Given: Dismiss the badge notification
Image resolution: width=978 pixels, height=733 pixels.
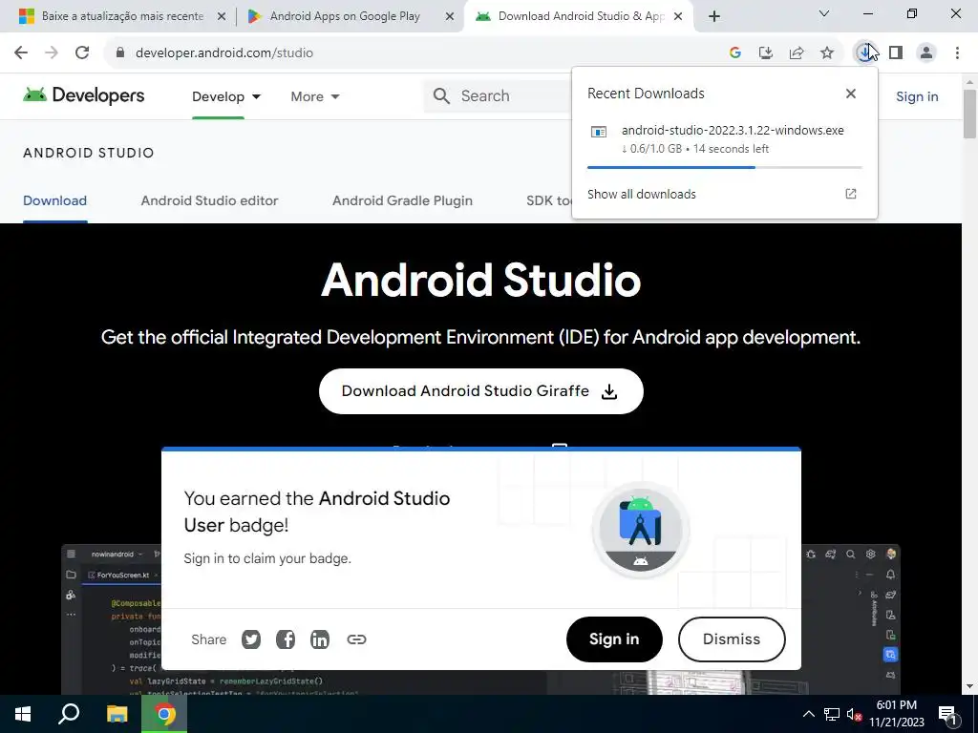Looking at the screenshot, I should coord(732,639).
